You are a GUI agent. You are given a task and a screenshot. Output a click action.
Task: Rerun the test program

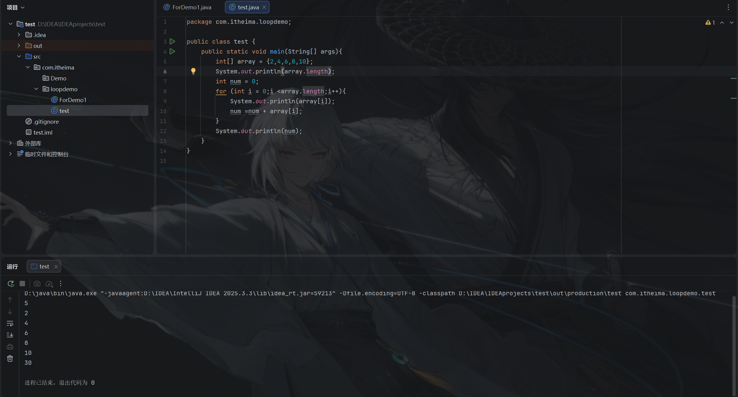[x=11, y=284]
